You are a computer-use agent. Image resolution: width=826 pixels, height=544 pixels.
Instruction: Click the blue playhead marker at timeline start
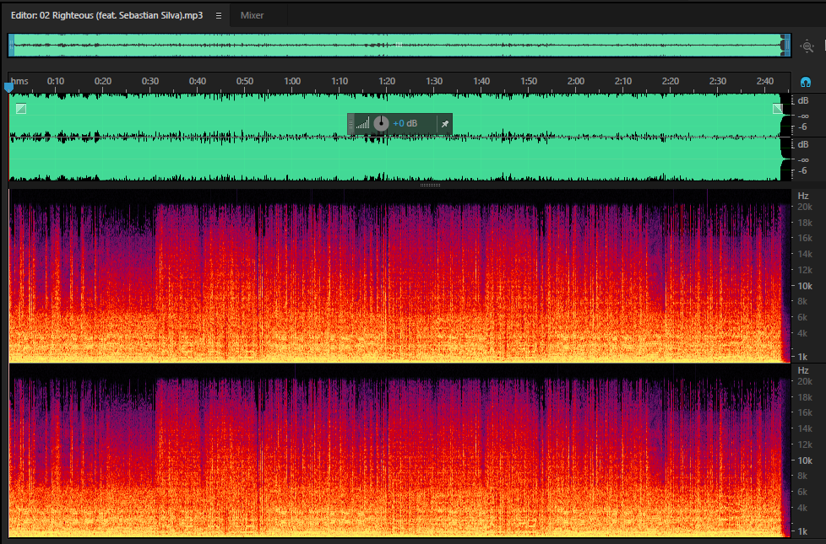pyautogui.click(x=8, y=87)
